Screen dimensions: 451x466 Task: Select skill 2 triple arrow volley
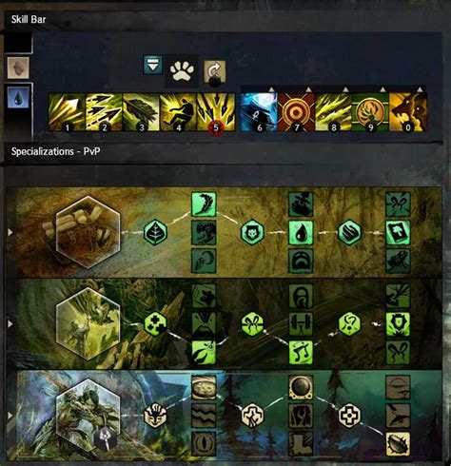[104, 112]
